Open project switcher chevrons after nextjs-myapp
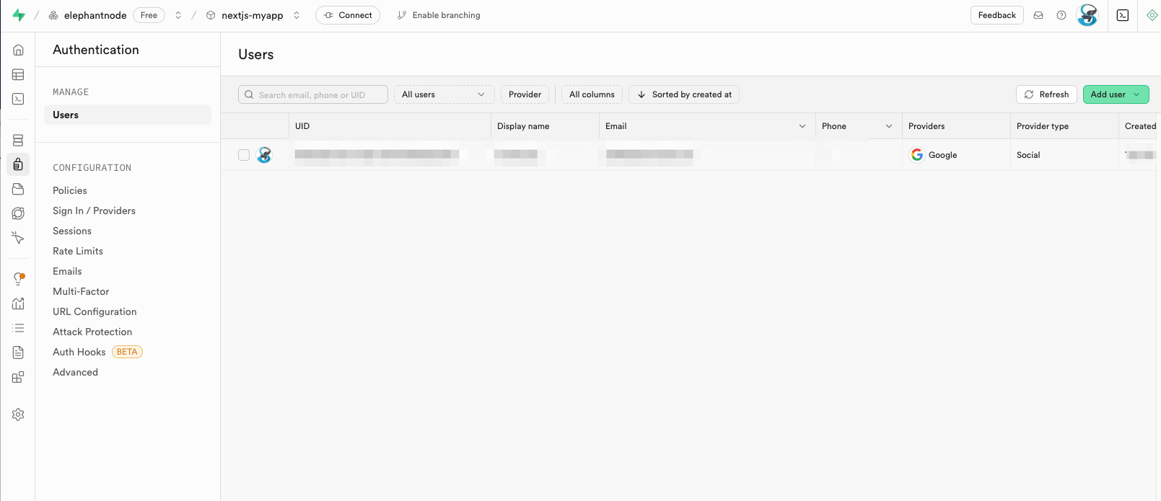The height and width of the screenshot is (501, 1161). click(x=297, y=15)
